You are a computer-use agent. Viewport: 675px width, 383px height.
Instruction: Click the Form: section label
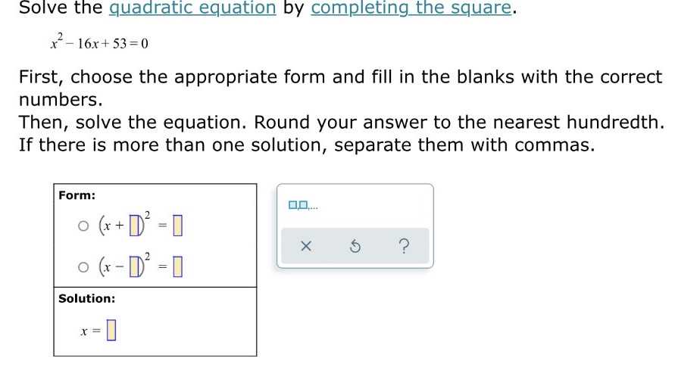tap(77, 195)
